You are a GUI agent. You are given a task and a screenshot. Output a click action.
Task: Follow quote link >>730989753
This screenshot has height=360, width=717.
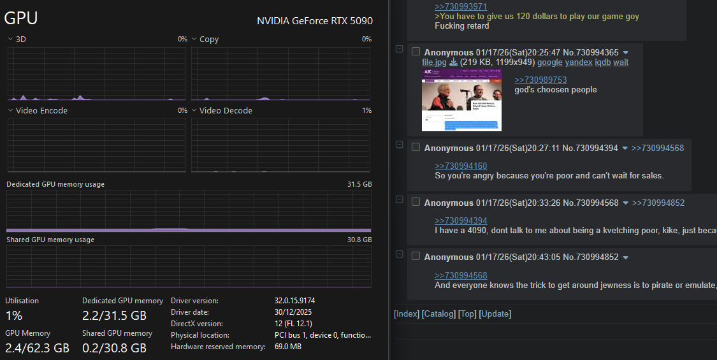click(x=540, y=80)
